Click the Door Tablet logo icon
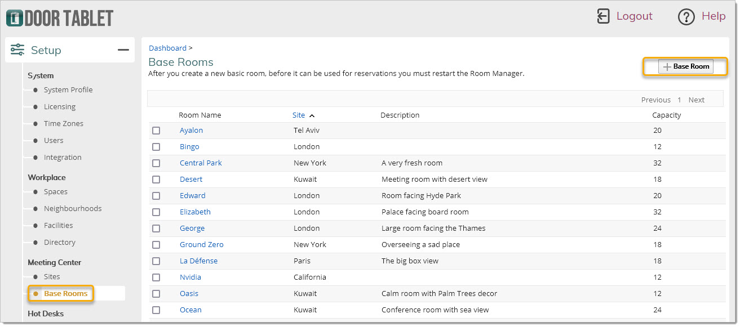740x327 pixels. click(x=14, y=18)
